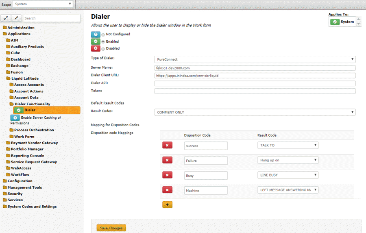Image resolution: width=366 pixels, height=233 pixels.
Task: Open the Process Orchestration folder
Action: 34,130
